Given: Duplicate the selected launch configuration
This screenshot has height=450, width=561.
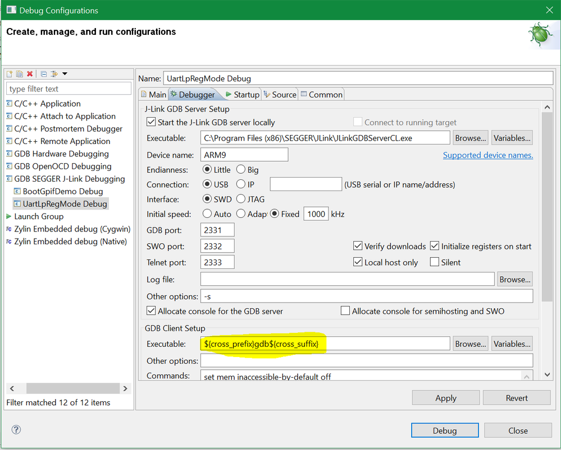Looking at the screenshot, I should coord(20,73).
